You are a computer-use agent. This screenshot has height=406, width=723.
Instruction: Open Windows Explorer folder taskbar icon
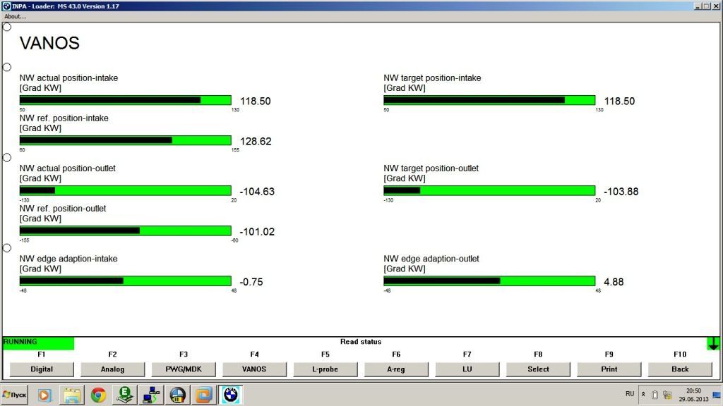(x=72, y=395)
